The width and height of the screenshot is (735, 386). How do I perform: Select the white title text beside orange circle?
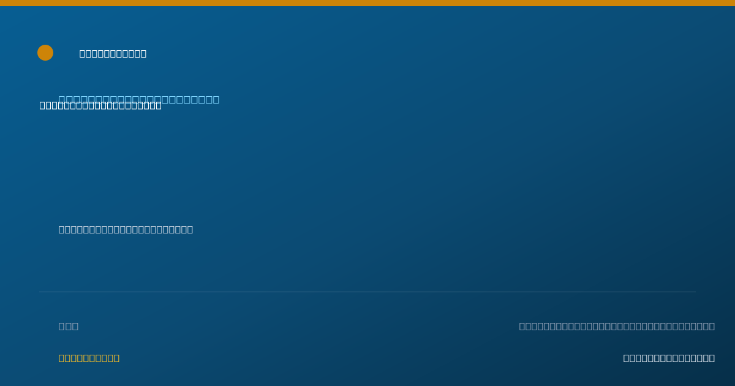coord(113,53)
